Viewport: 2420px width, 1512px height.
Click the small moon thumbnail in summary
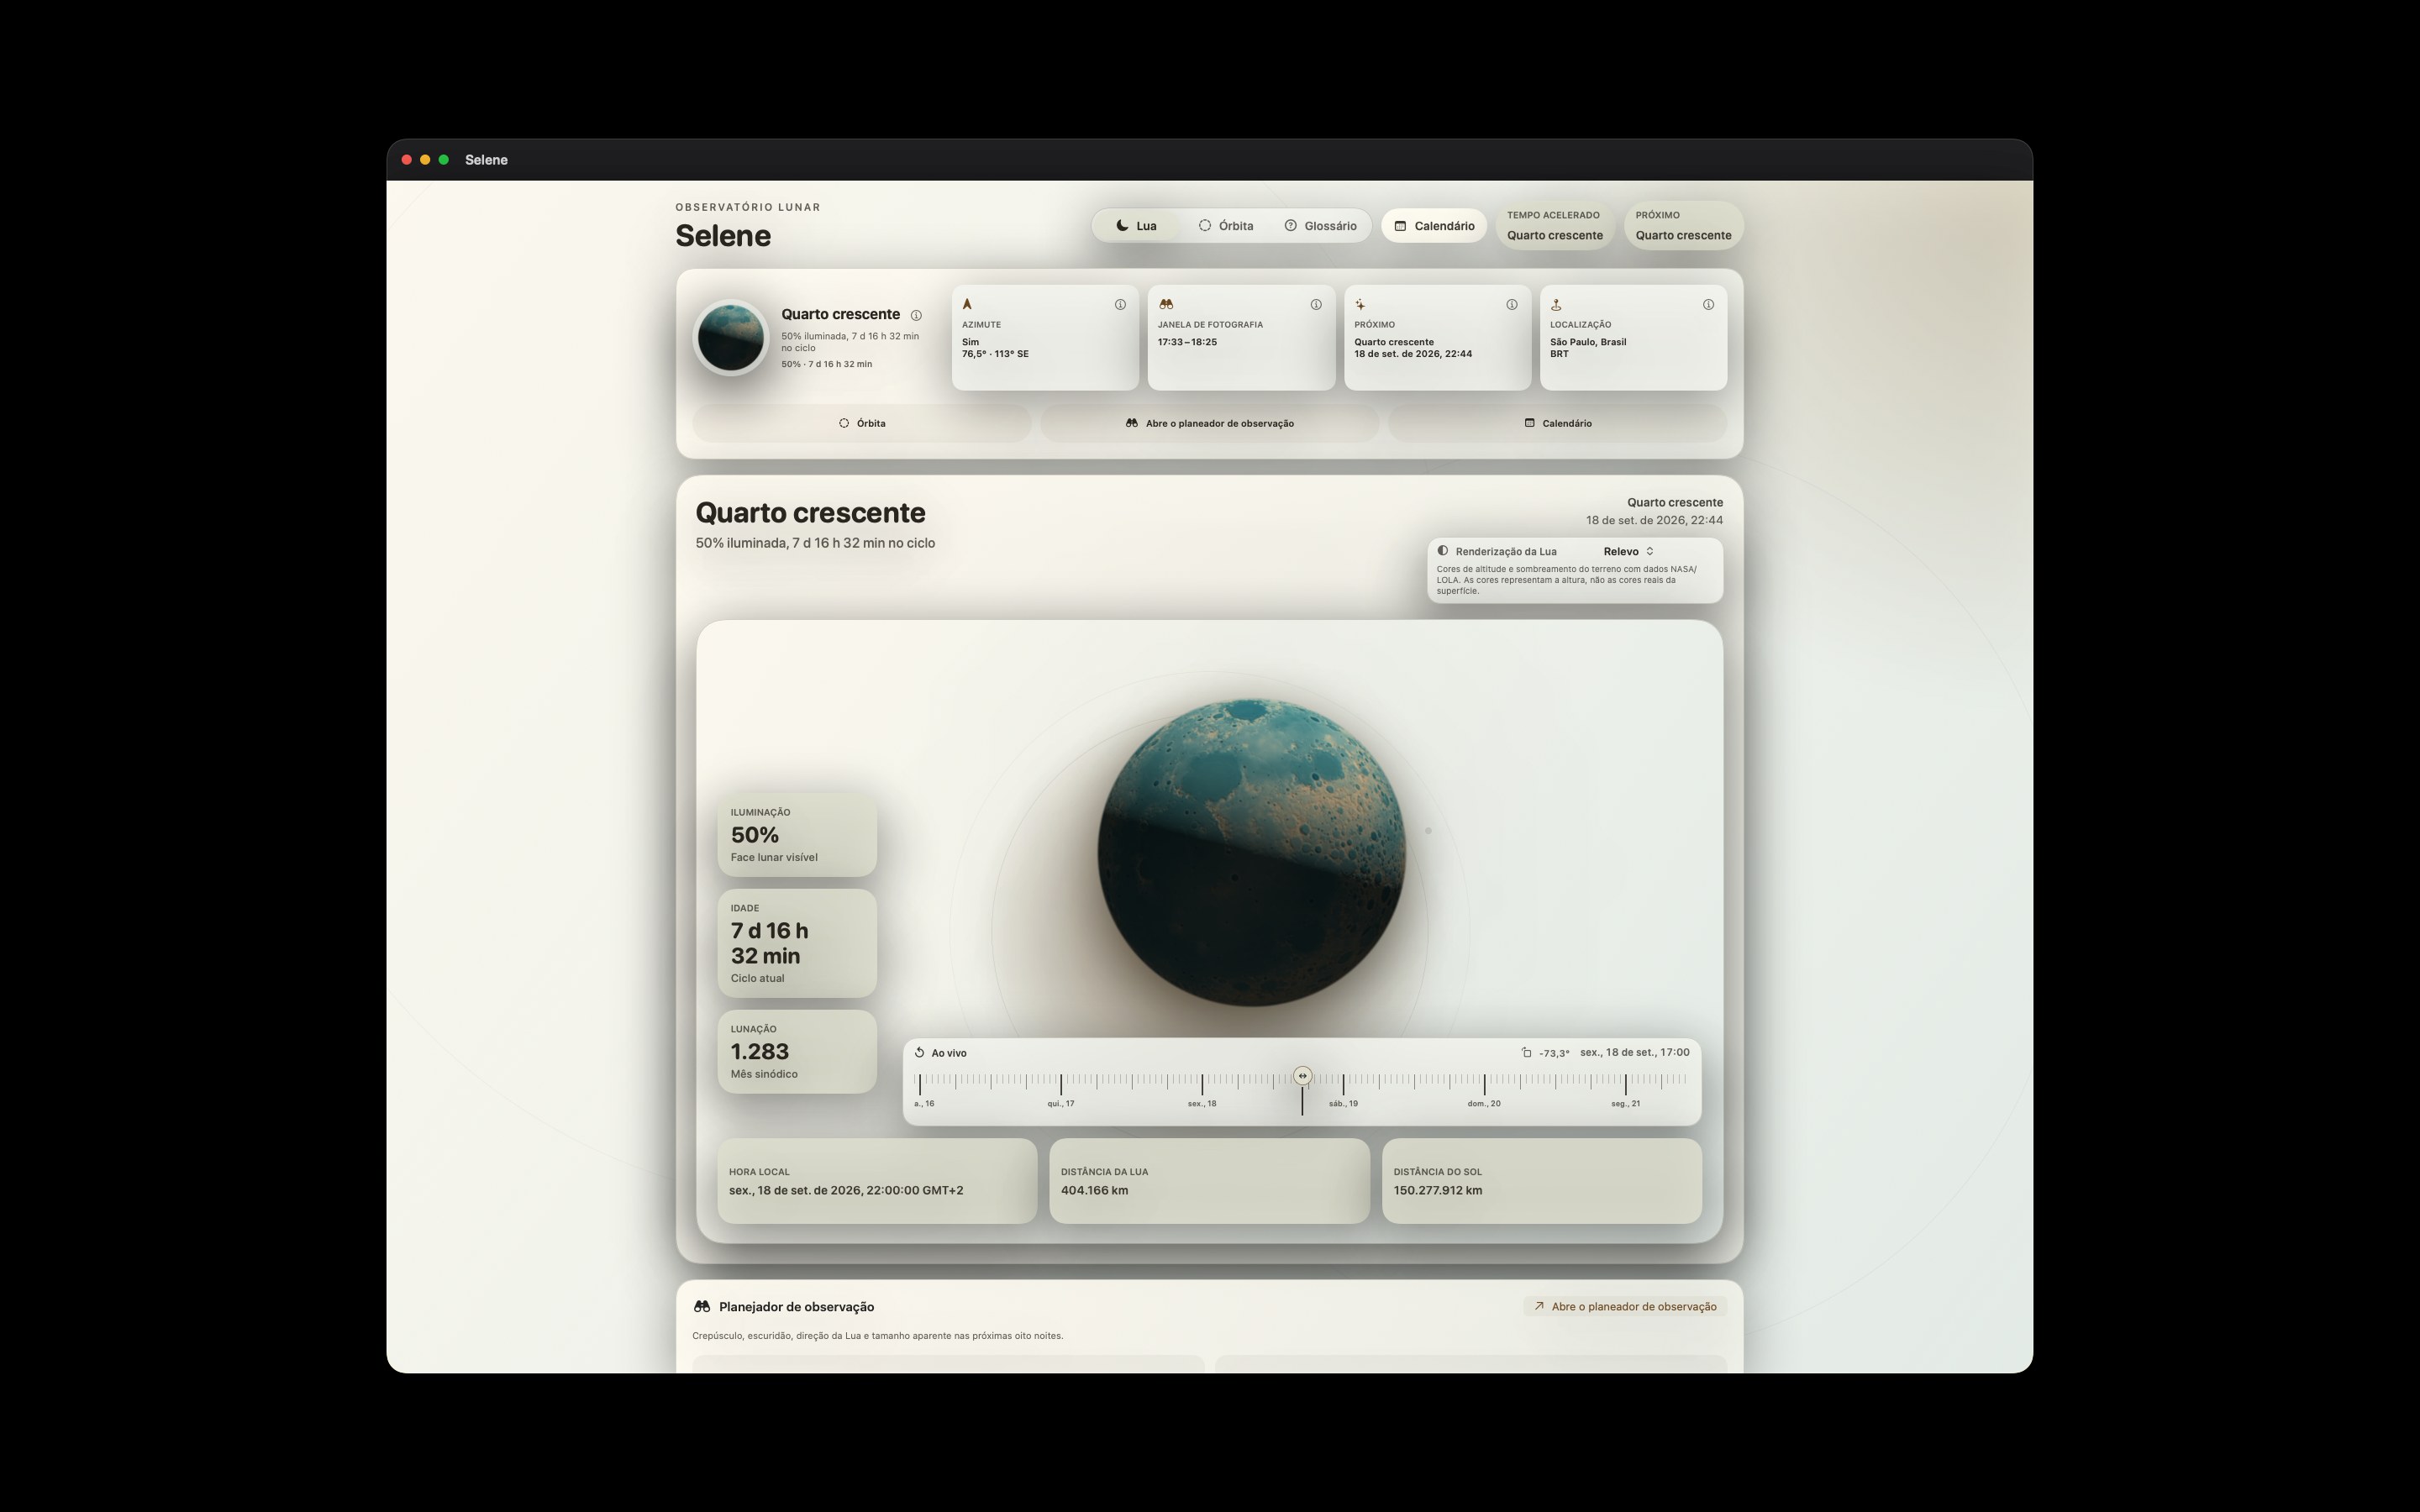(731, 338)
